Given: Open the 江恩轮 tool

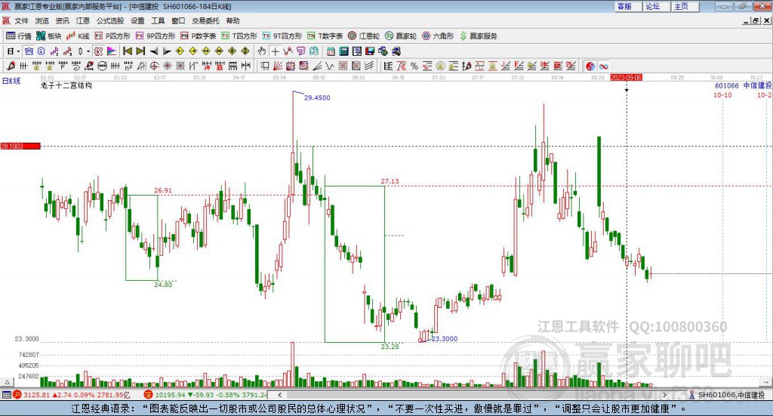Looking at the screenshot, I should tap(363, 36).
